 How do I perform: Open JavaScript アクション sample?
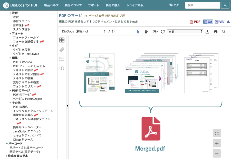(x=27, y=131)
